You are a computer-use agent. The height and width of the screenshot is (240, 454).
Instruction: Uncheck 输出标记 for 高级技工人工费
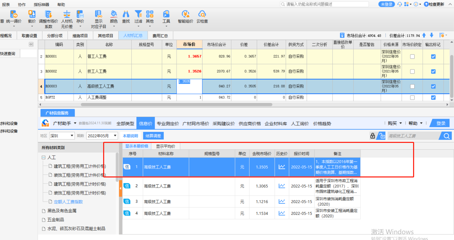(433, 86)
